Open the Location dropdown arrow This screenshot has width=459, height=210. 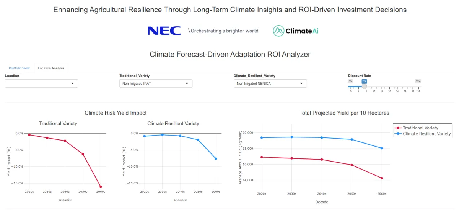click(x=72, y=84)
